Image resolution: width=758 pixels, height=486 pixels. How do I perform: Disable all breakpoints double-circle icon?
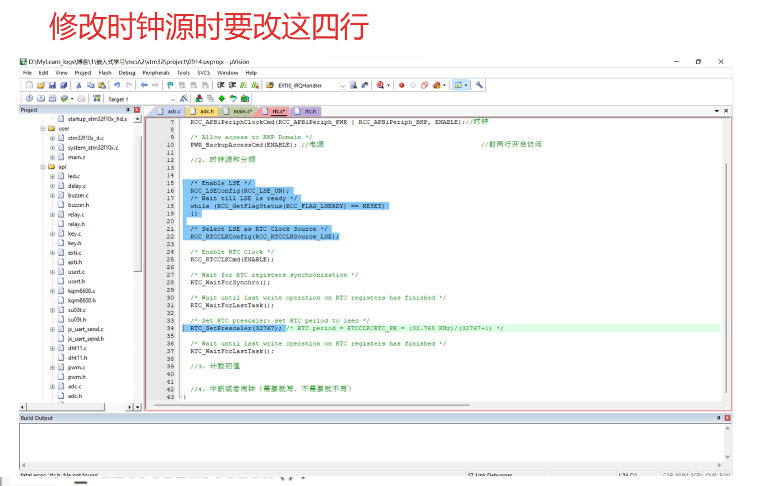[x=424, y=85]
